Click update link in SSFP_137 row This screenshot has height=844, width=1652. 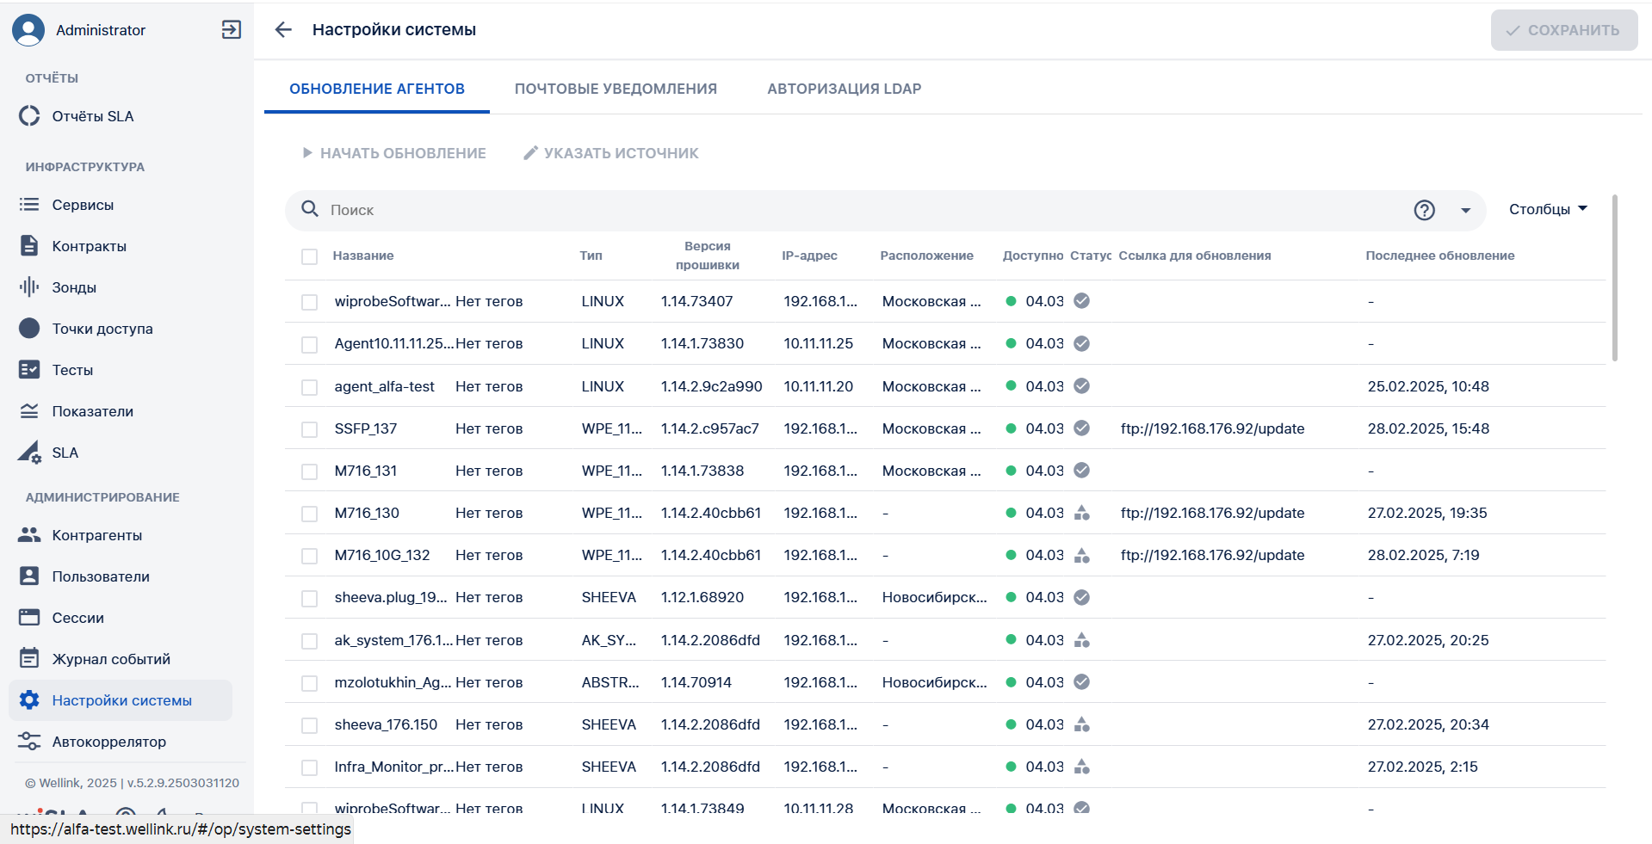[1212, 428]
